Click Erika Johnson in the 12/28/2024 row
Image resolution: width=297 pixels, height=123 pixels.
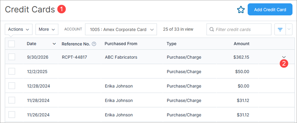click(x=119, y=86)
